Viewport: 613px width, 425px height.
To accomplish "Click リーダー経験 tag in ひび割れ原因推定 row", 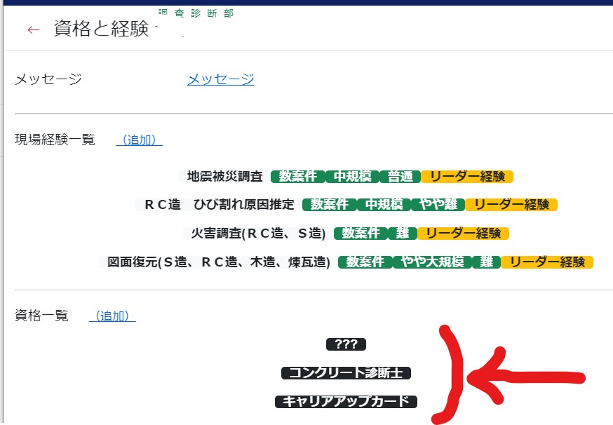I will click(511, 205).
